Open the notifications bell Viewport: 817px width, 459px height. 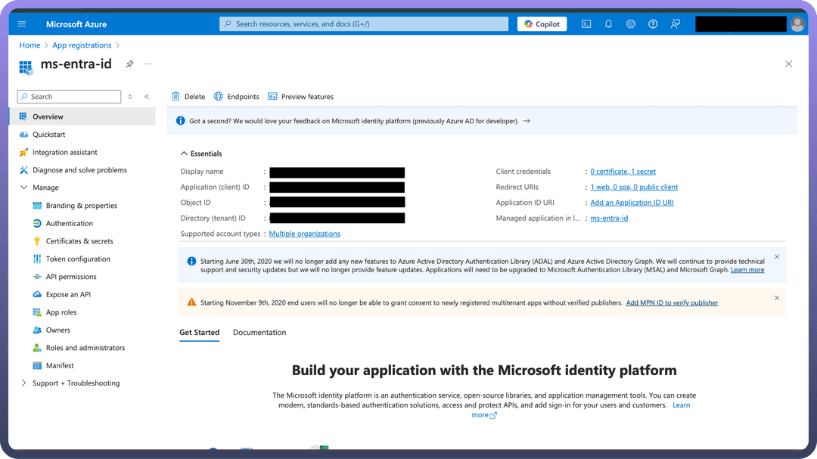point(608,24)
